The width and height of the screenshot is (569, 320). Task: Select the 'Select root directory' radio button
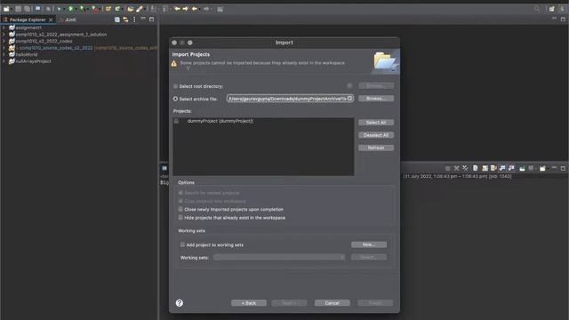176,86
